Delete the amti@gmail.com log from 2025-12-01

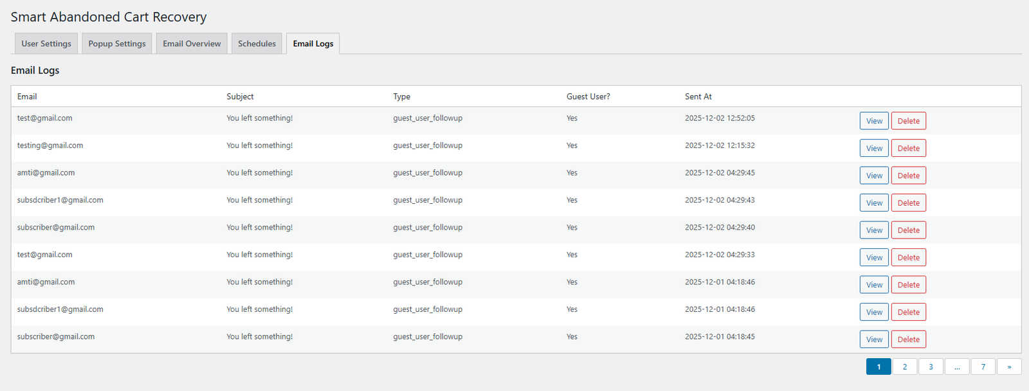coord(908,285)
